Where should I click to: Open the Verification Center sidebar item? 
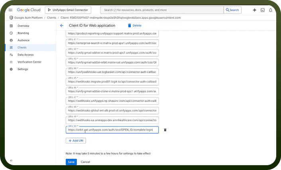click(x=30, y=62)
